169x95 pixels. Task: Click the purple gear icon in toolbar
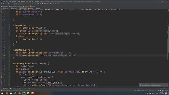pos(50,4)
